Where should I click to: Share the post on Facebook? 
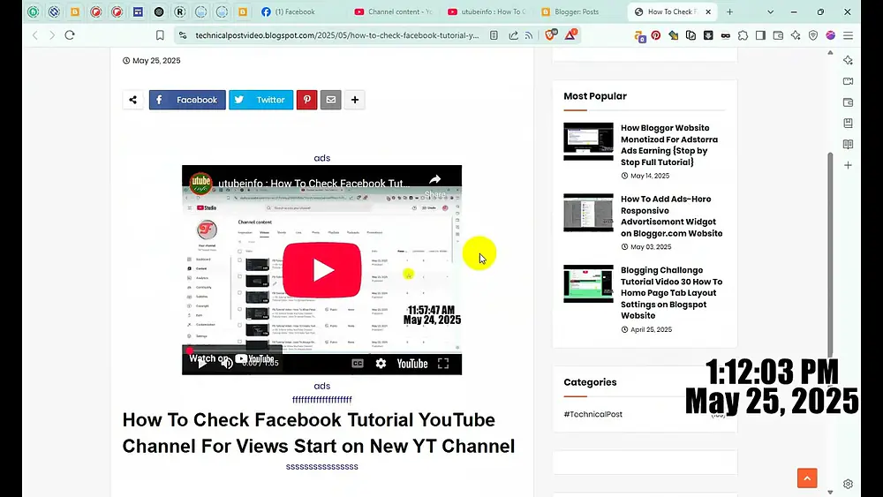click(x=187, y=100)
